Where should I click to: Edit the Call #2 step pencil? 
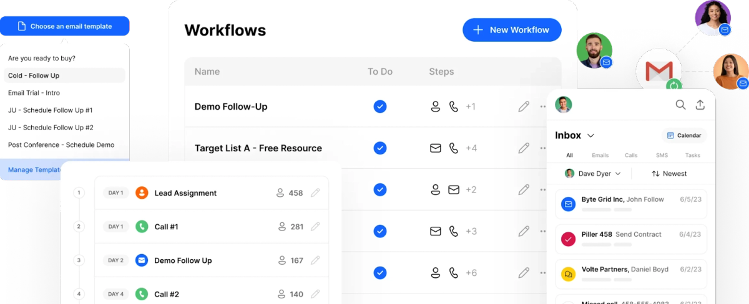pos(315,294)
